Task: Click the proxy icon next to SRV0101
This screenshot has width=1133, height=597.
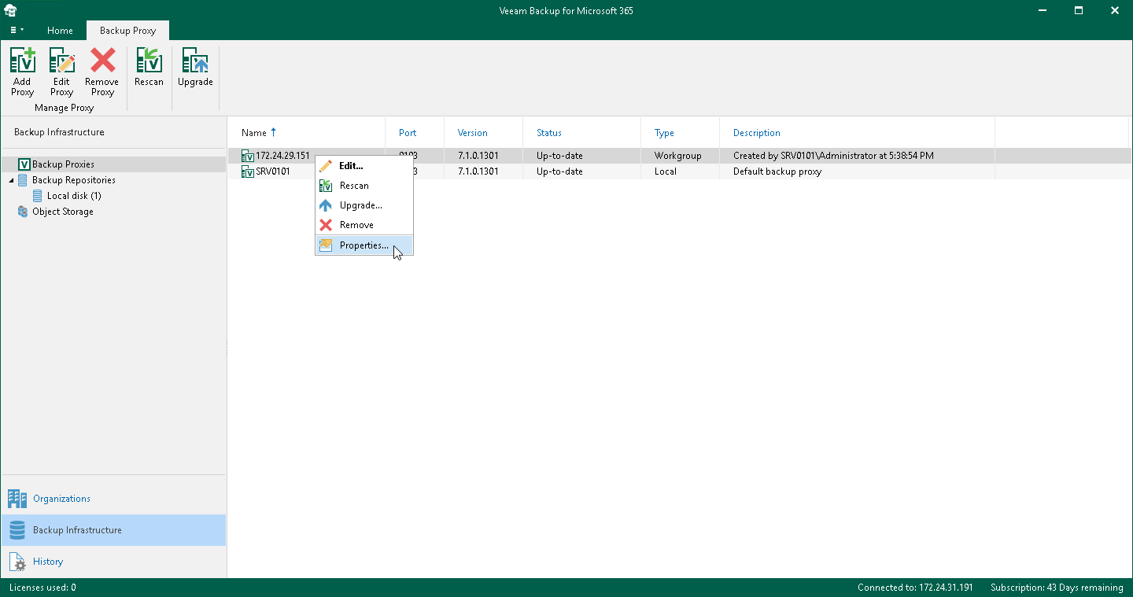Action: click(248, 171)
